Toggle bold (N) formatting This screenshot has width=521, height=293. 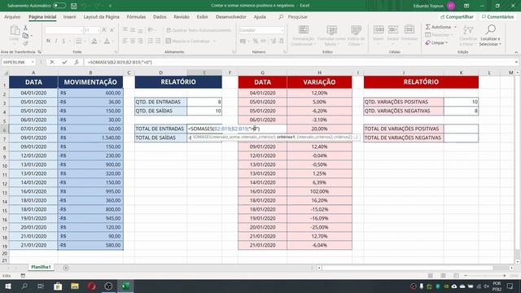[x=48, y=41]
